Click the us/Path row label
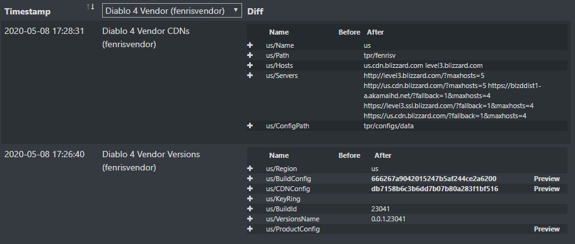The height and width of the screenshot is (244, 575). click(278, 55)
